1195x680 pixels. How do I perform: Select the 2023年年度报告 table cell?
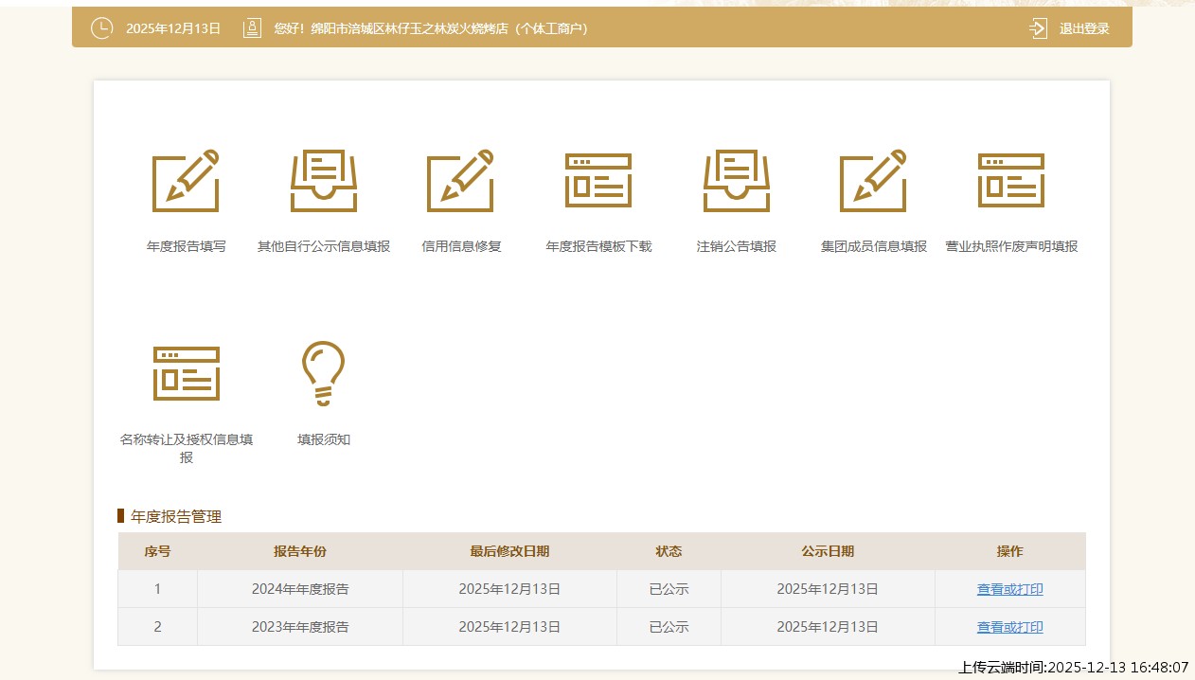(300, 627)
